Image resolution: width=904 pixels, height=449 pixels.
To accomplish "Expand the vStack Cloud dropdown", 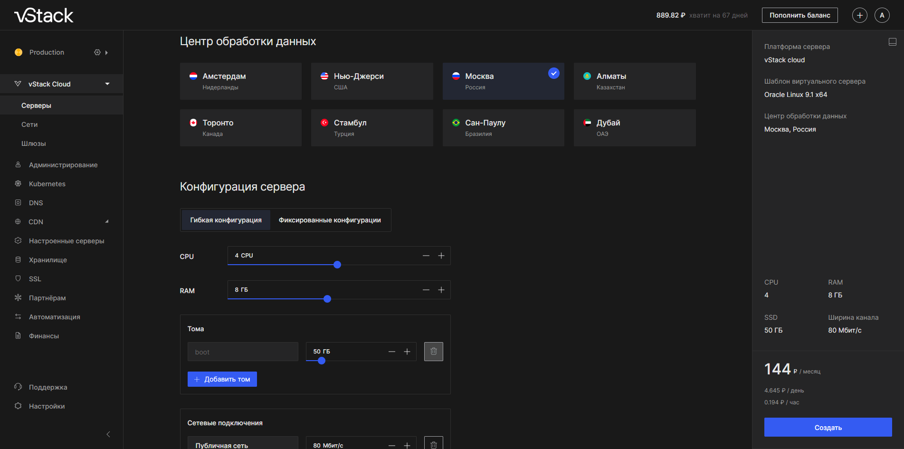I will (x=107, y=84).
